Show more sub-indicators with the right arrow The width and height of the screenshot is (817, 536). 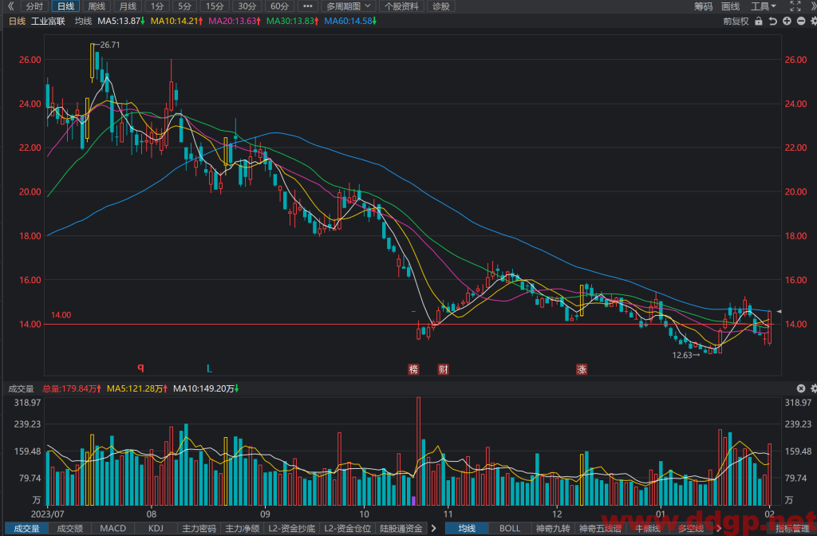(x=433, y=528)
